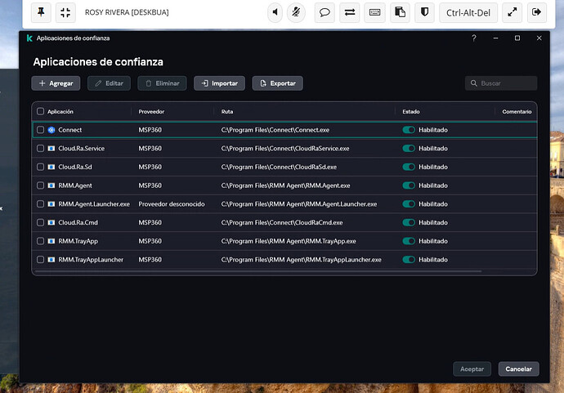Click the disconnect session icon

click(536, 12)
